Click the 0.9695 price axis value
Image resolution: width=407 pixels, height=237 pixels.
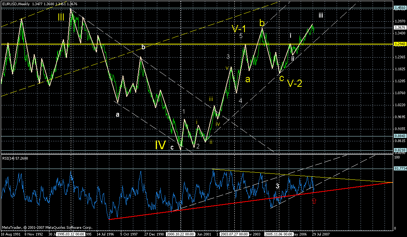[400, 117]
